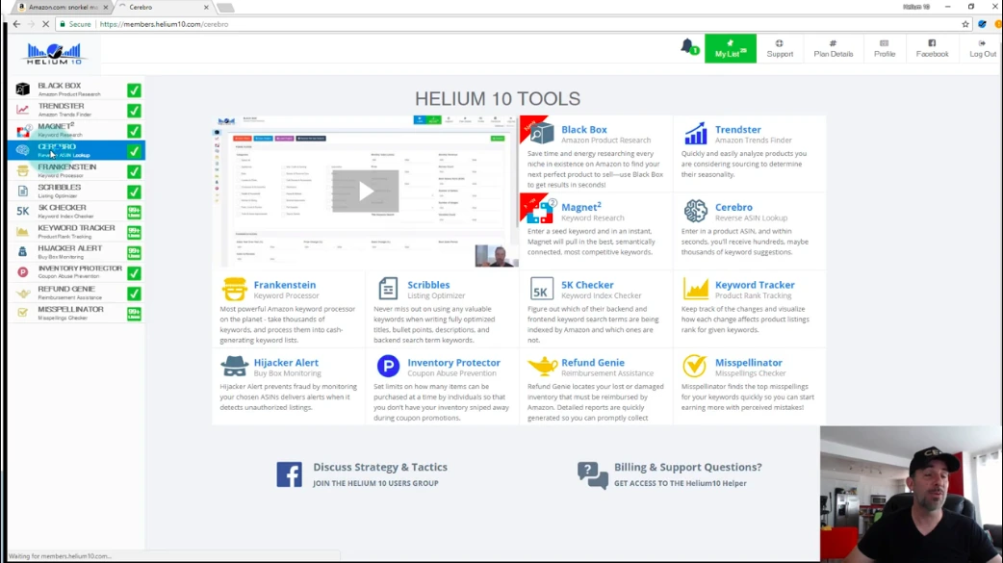Viewport: 1003px width, 563px height.
Task: Select the Cerebro browser tab
Action: pyautogui.click(x=165, y=7)
